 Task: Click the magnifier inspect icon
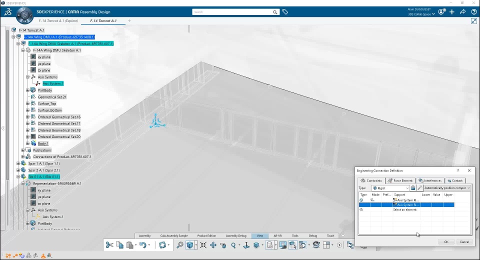pos(180,245)
